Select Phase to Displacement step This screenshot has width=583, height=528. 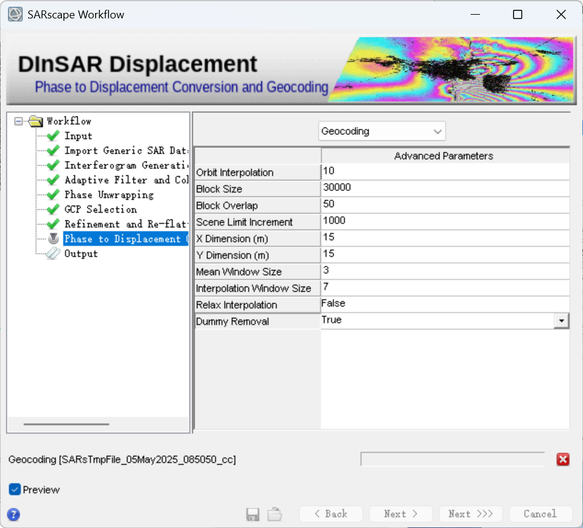pos(126,239)
